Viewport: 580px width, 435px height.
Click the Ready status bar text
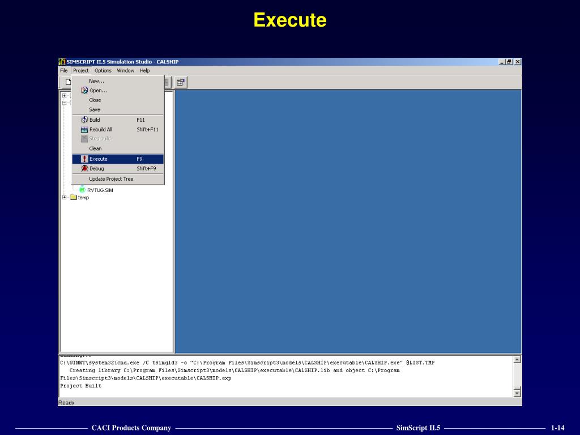66,403
